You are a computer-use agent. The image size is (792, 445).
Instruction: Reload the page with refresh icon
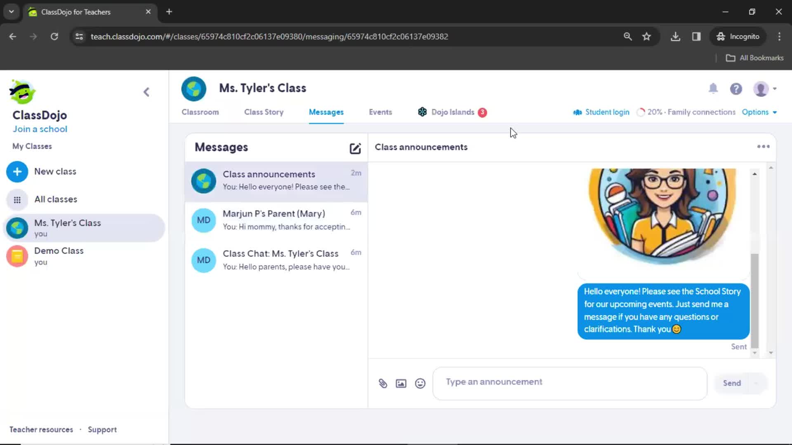point(54,36)
